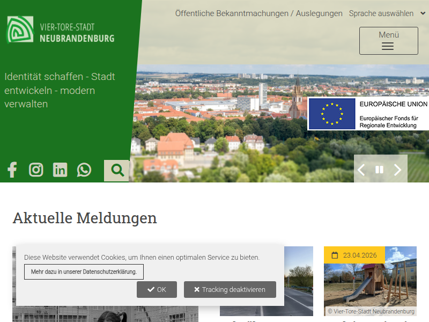Click the magnifying glass search button

point(117,171)
